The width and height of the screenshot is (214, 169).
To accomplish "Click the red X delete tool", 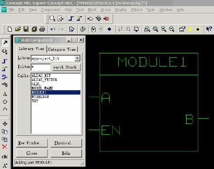I will (x=5, y=147).
